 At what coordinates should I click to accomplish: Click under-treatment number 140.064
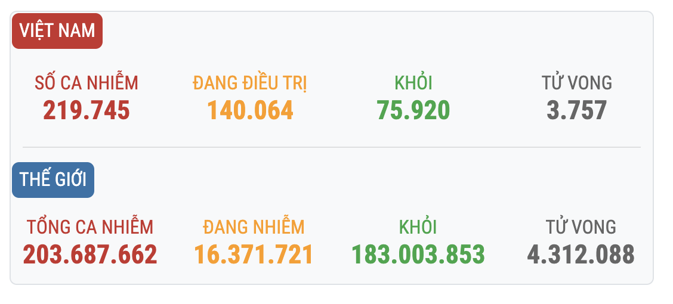coord(250,110)
